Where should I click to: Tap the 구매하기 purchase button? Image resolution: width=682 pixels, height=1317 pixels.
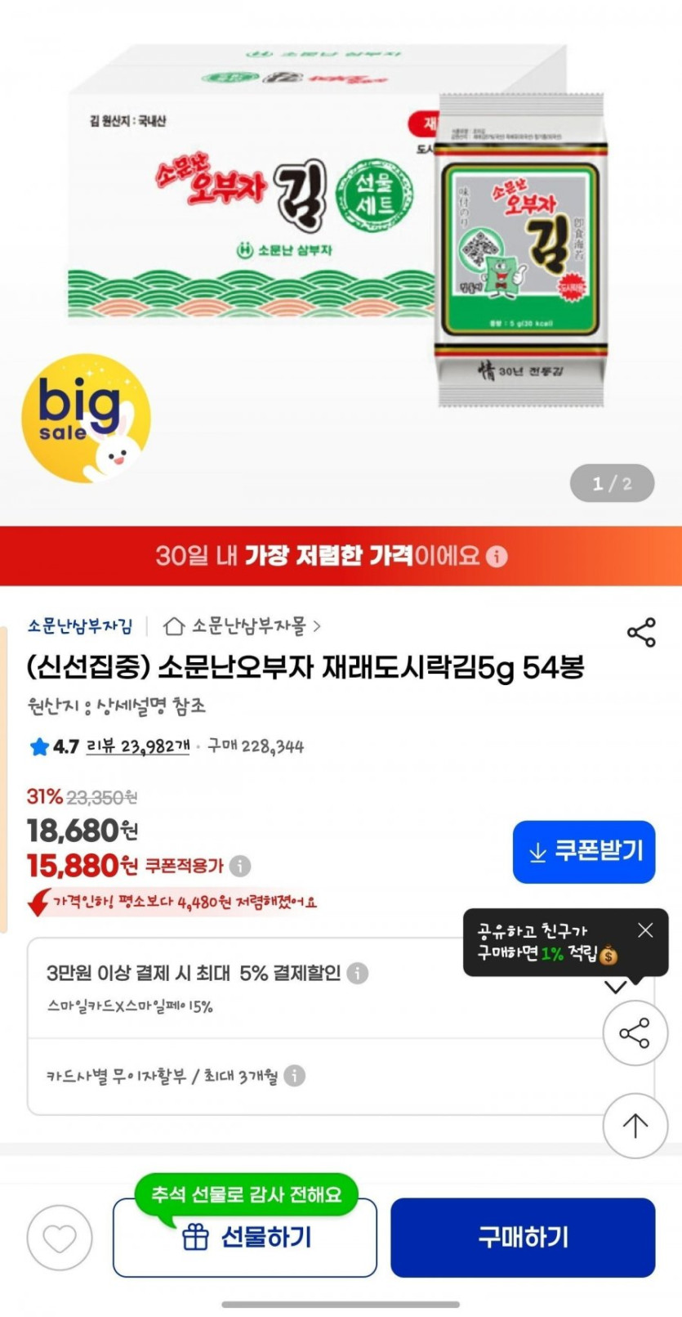pyautogui.click(x=523, y=1237)
